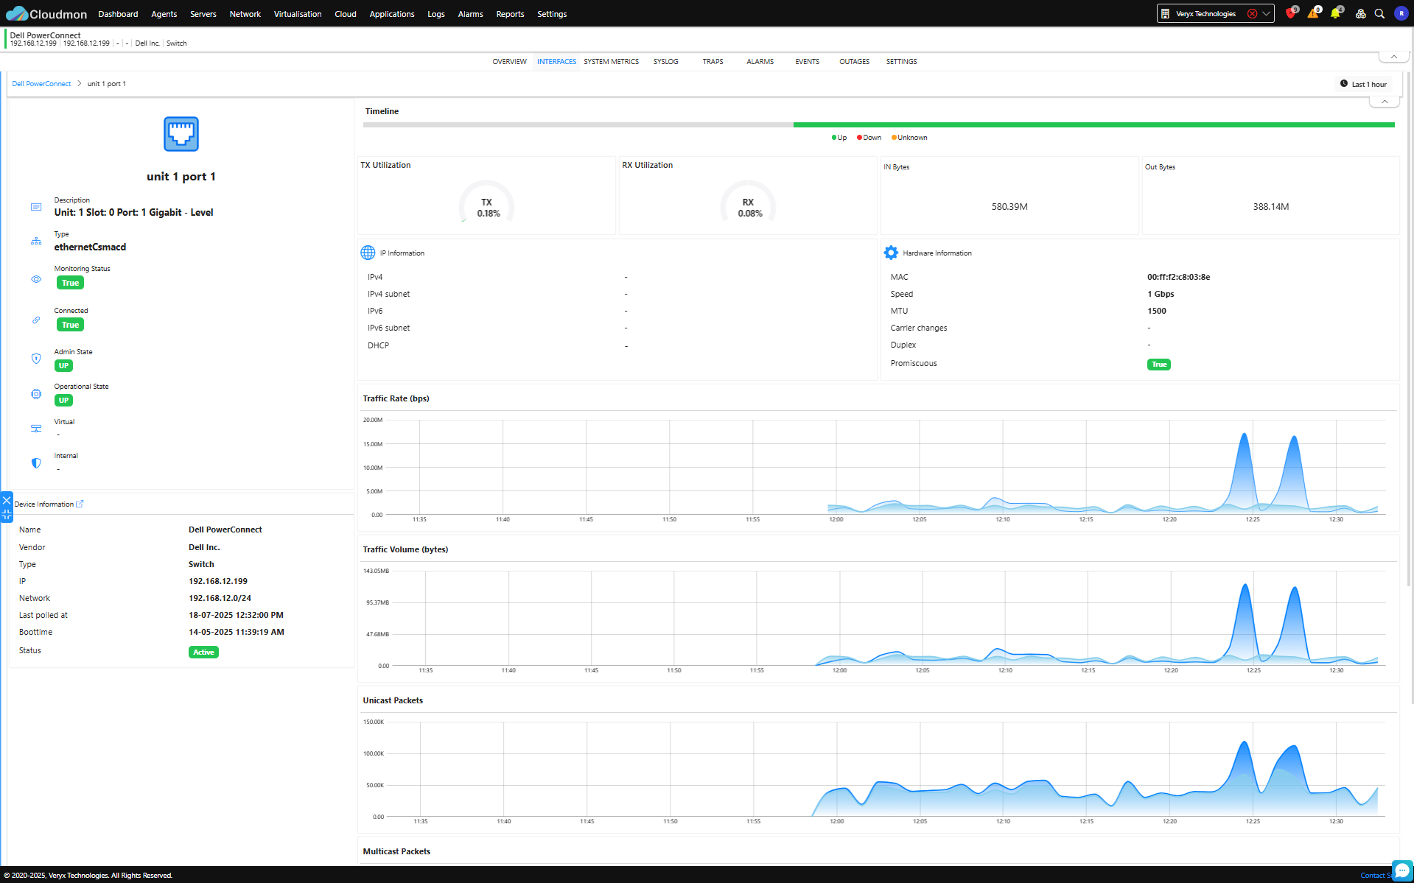
Task: Switch to the ALARMS device tab
Action: (760, 62)
